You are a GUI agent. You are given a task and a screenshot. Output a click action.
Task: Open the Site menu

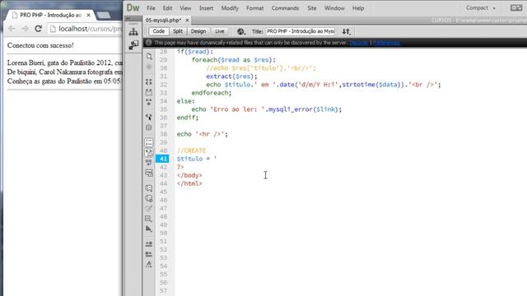pos(311,8)
